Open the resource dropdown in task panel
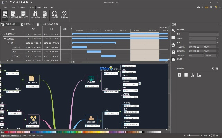This screenshot has width=222, height=138. pyautogui.click(x=202, y=34)
